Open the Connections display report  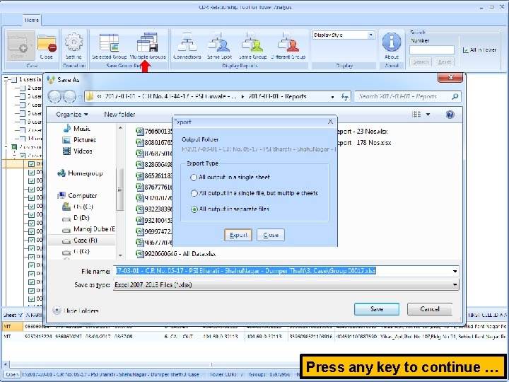tap(187, 46)
